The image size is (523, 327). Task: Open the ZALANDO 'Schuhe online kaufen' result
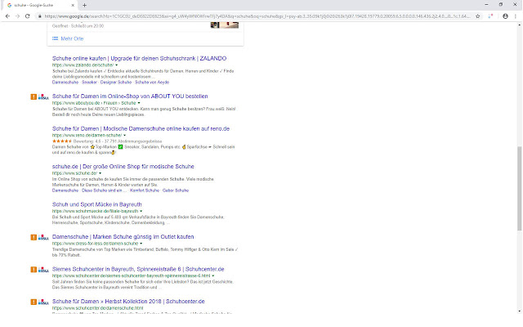[139, 58]
